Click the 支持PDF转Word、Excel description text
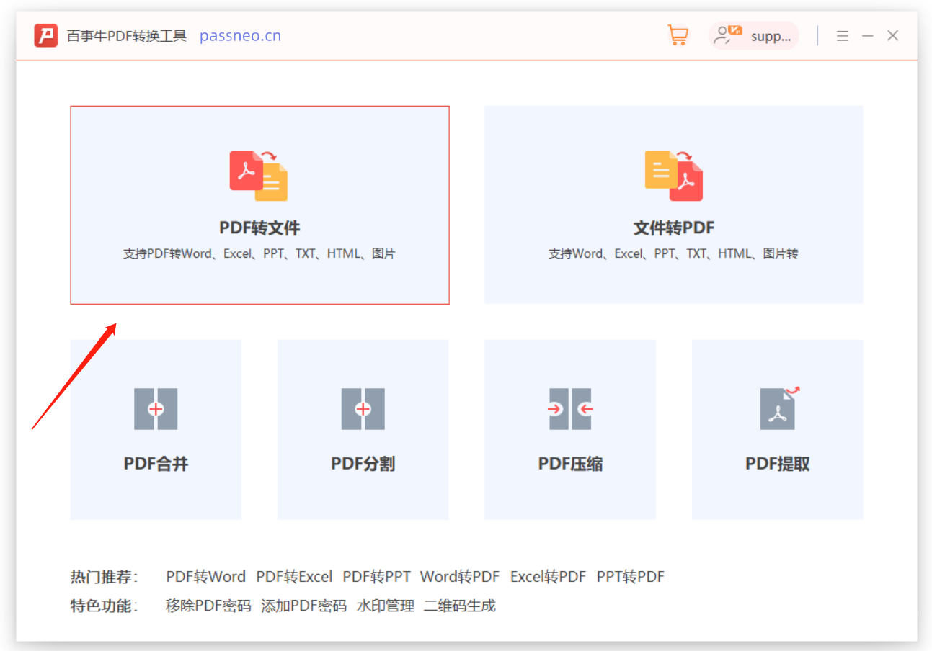 coord(259,253)
